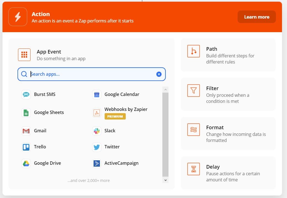Choose the Burst SMS label
The width and height of the screenshot is (287, 198).
click(x=45, y=94)
